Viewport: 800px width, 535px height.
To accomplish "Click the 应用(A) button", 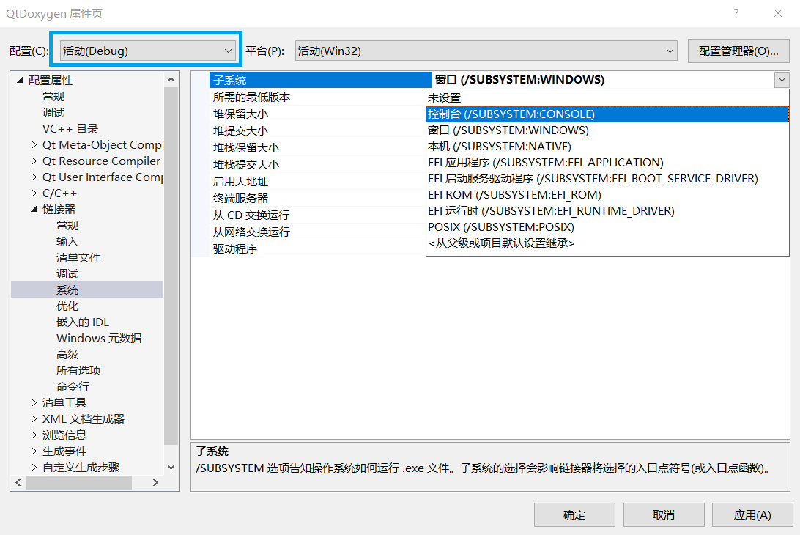I will coord(752,514).
